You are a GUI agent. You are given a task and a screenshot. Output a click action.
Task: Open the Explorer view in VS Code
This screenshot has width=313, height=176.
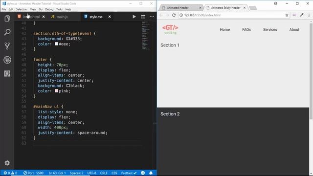(x=7, y=19)
